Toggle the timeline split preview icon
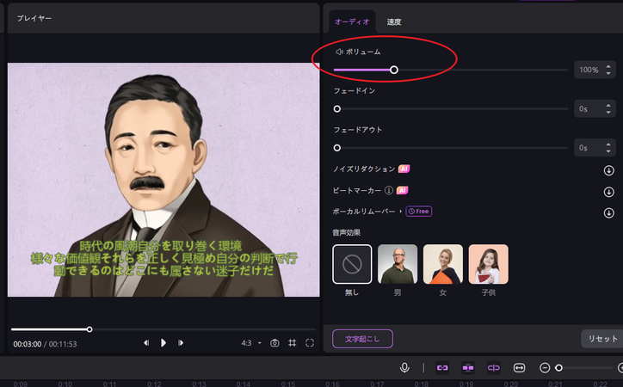 493,368
